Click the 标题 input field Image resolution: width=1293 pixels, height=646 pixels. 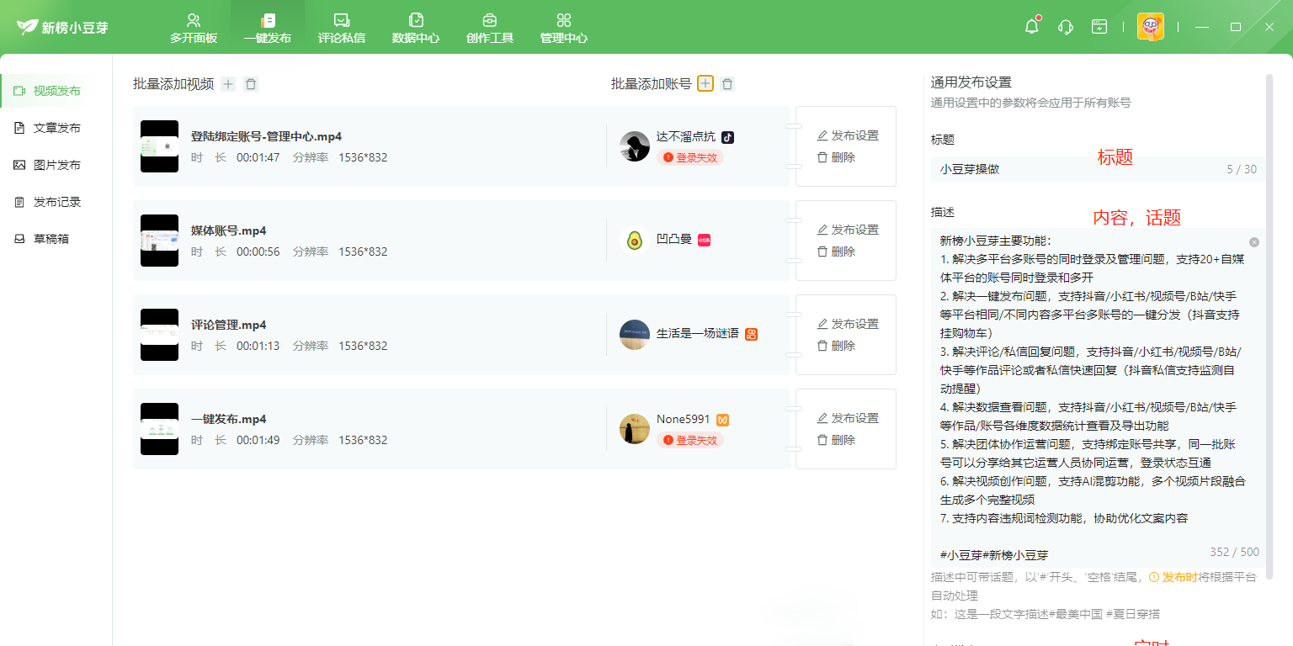coord(1077,169)
